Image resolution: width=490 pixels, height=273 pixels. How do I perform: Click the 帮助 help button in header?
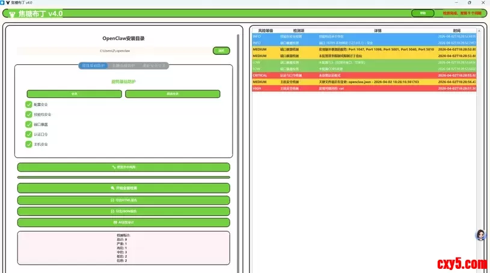423,13
